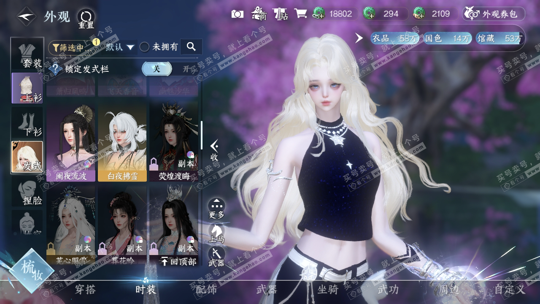Jump to top with 回顶部
Image resolution: width=540 pixels, height=304 pixels.
coord(178,262)
